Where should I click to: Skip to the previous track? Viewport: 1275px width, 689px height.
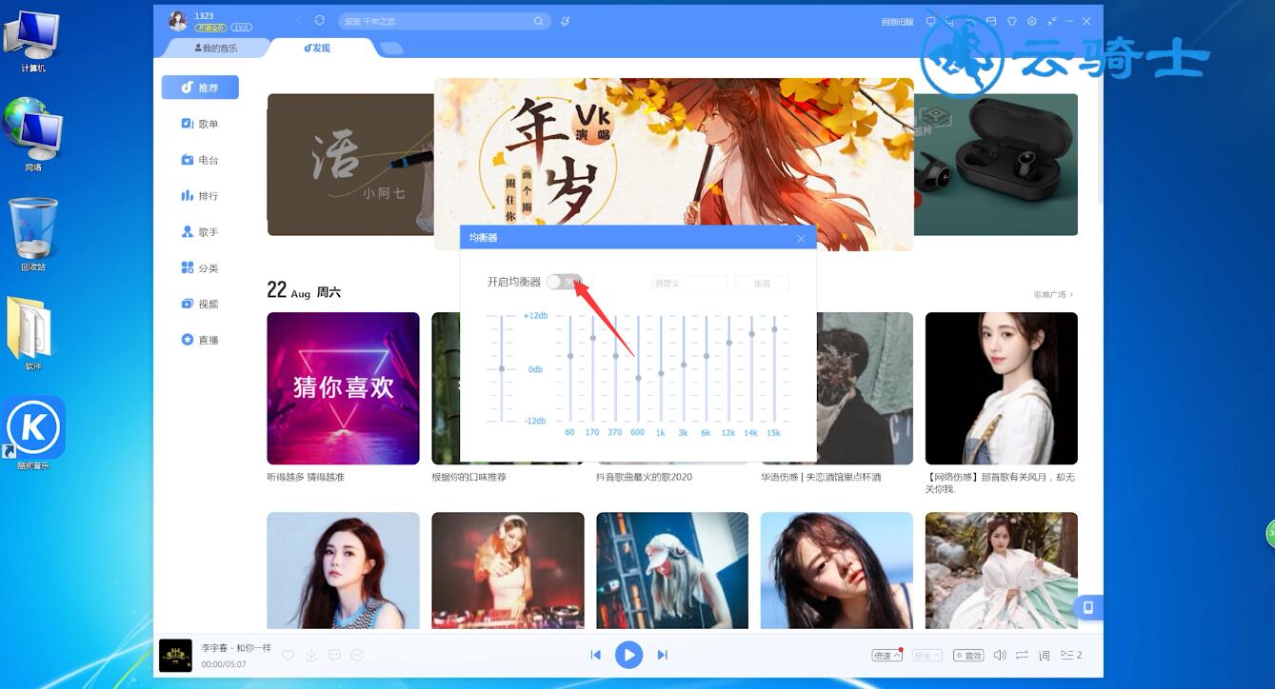coord(596,655)
